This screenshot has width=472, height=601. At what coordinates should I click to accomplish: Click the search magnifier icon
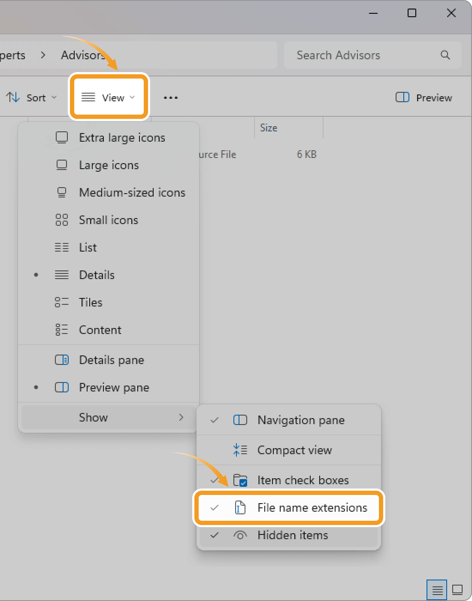click(x=445, y=55)
